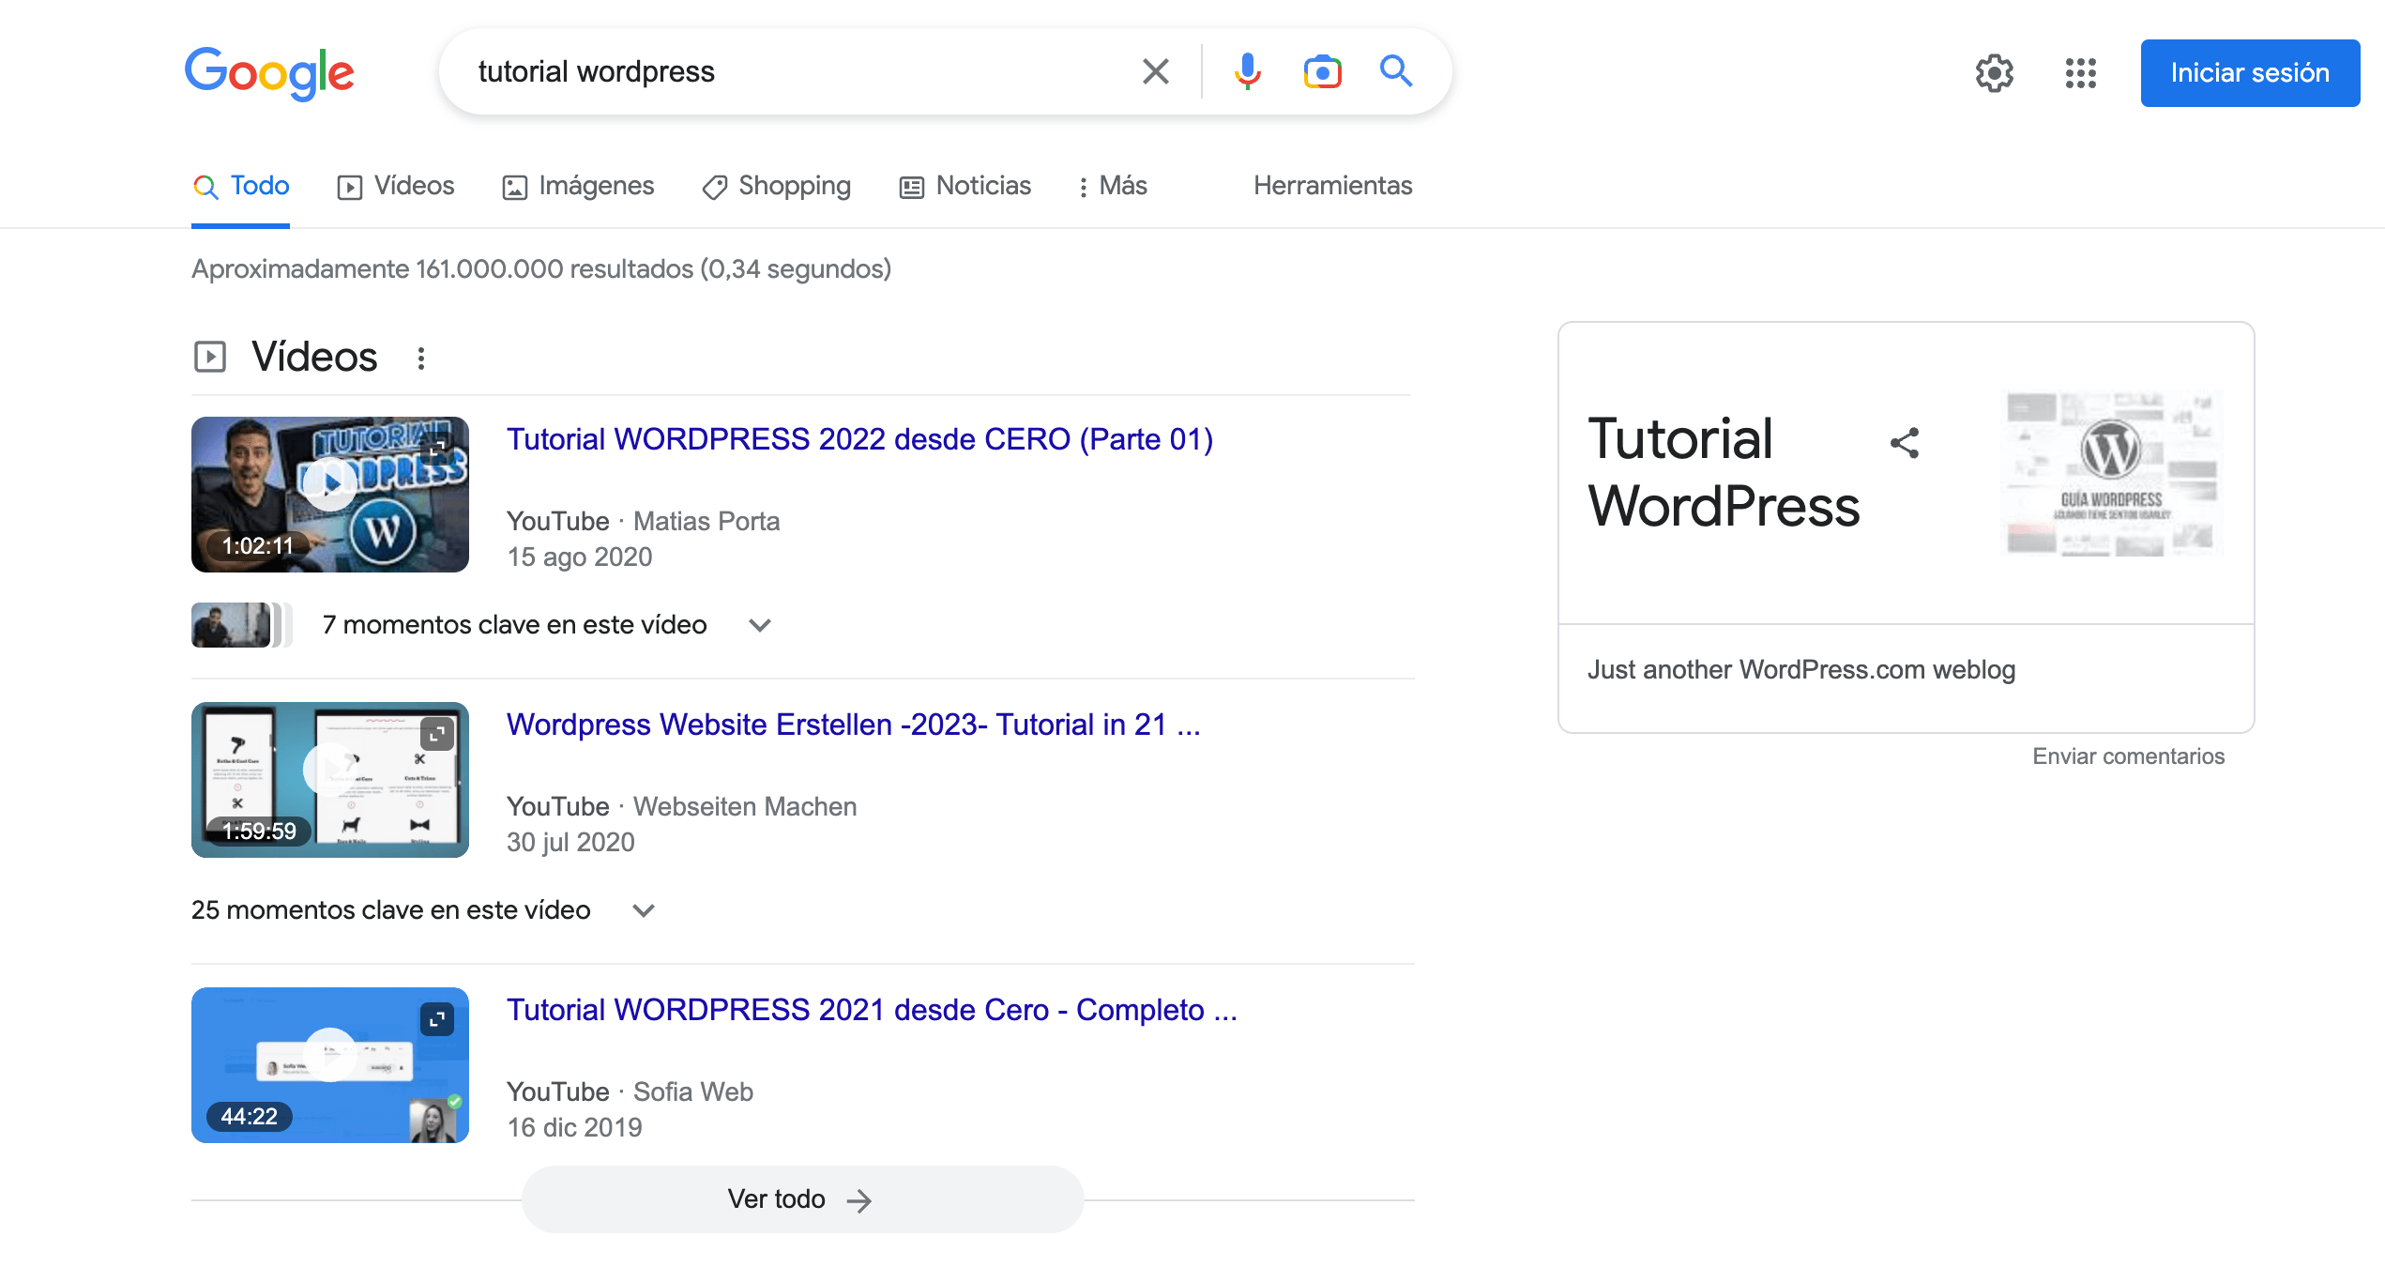Open the three-dot menu beside Vídeos heading
The image size is (2385, 1267).
tap(421, 358)
